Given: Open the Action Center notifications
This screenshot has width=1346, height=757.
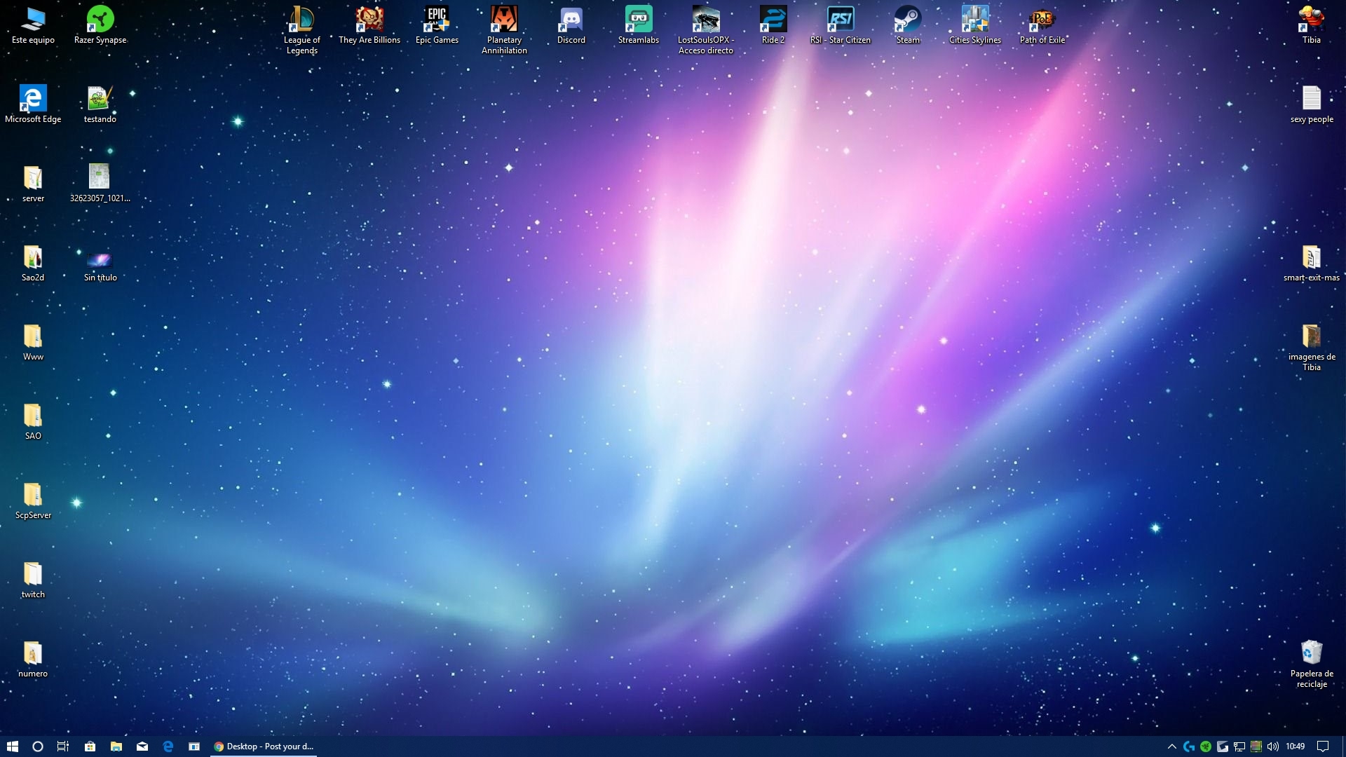Looking at the screenshot, I should [1323, 746].
